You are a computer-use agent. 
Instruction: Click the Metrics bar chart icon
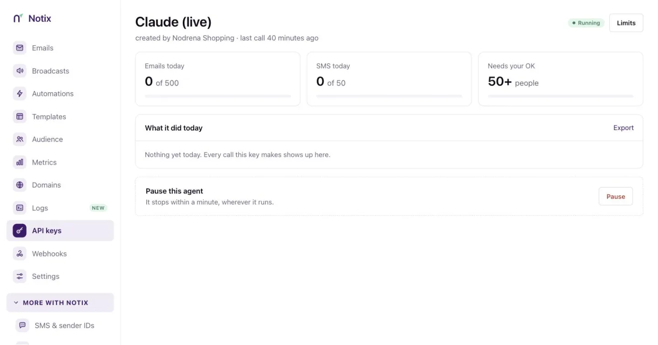[20, 162]
